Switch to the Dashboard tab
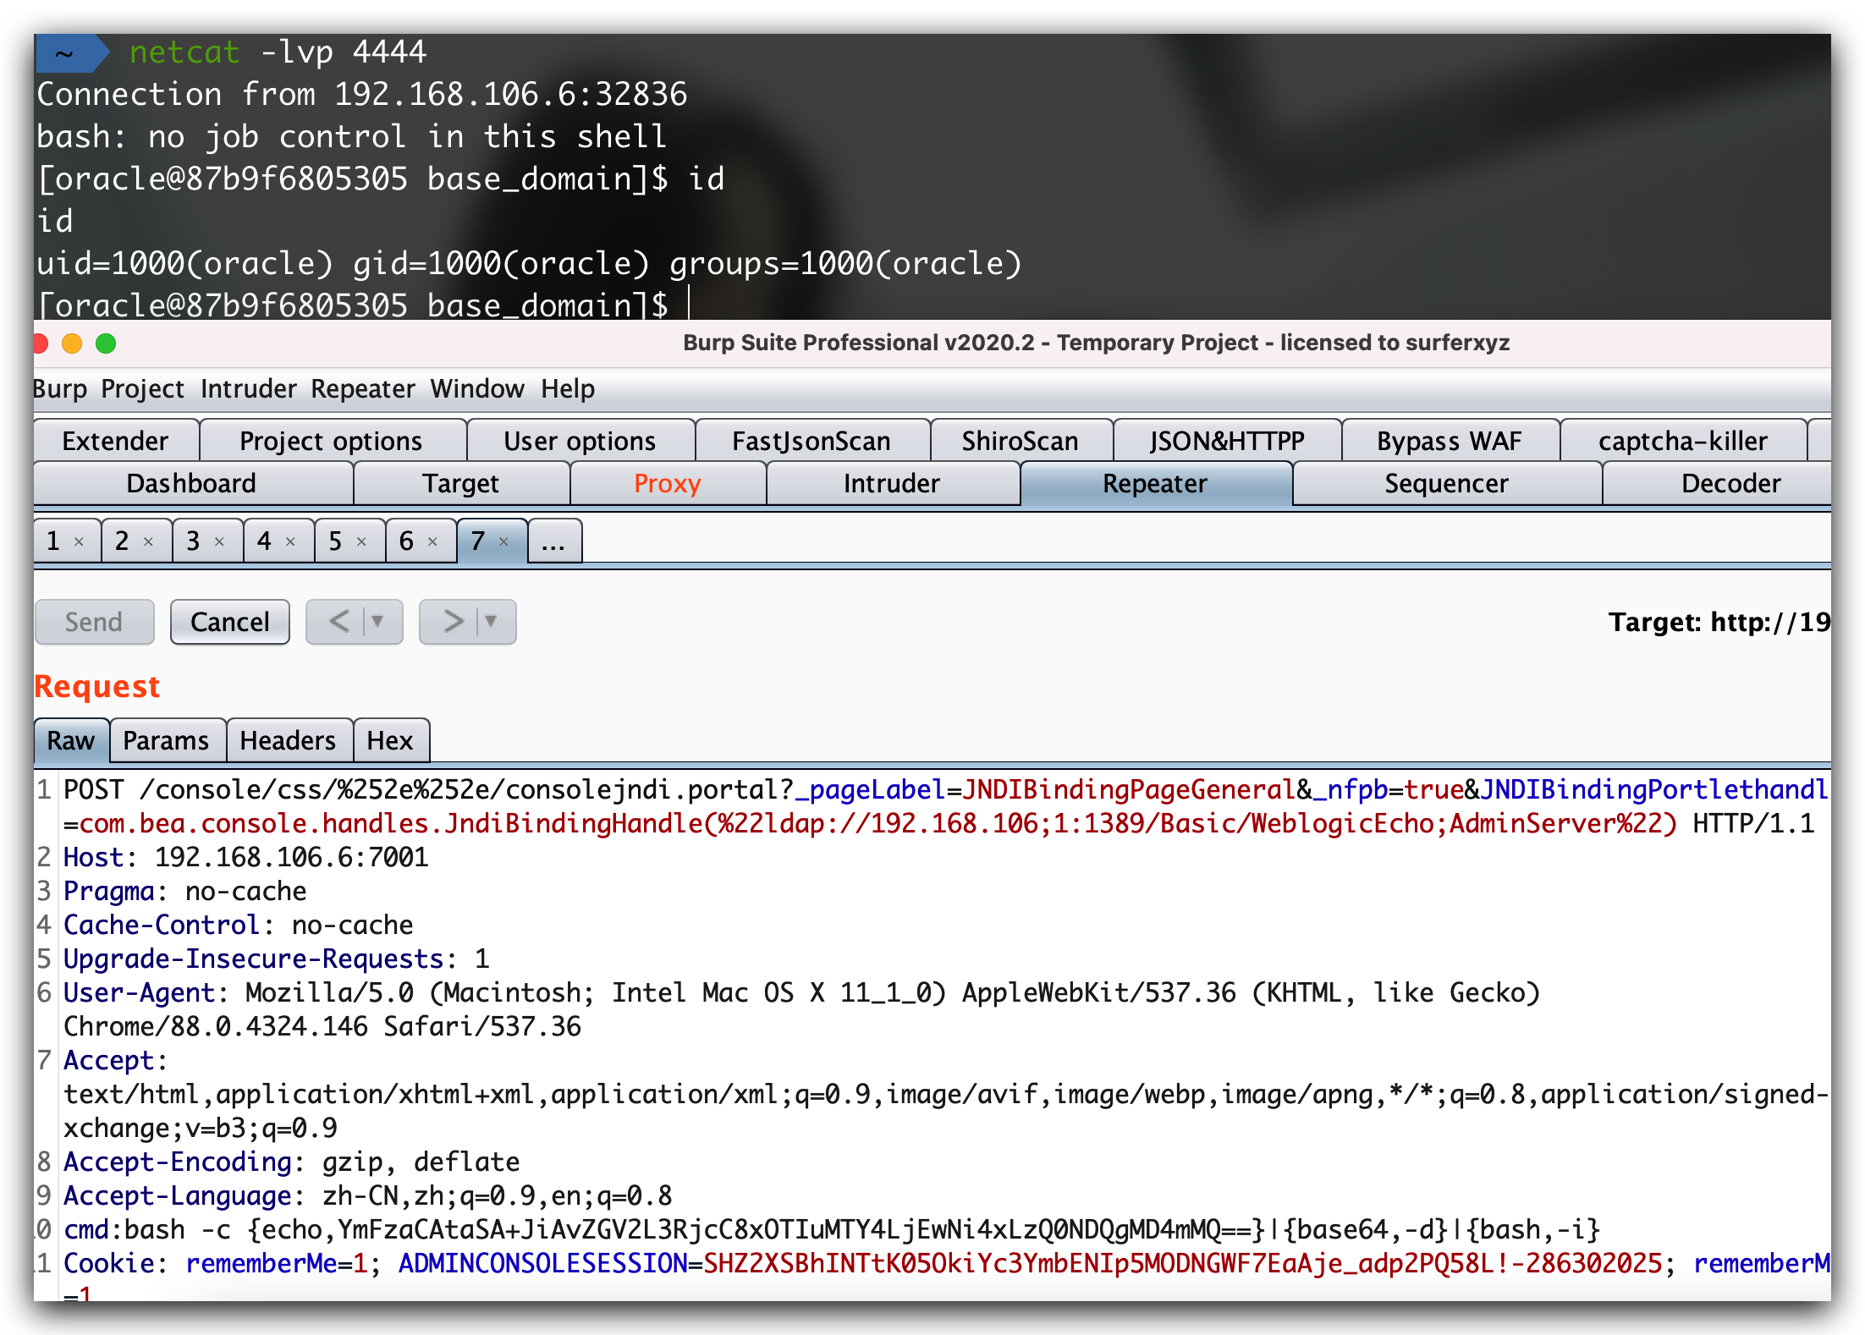Viewport: 1865px width, 1335px height. (192, 484)
